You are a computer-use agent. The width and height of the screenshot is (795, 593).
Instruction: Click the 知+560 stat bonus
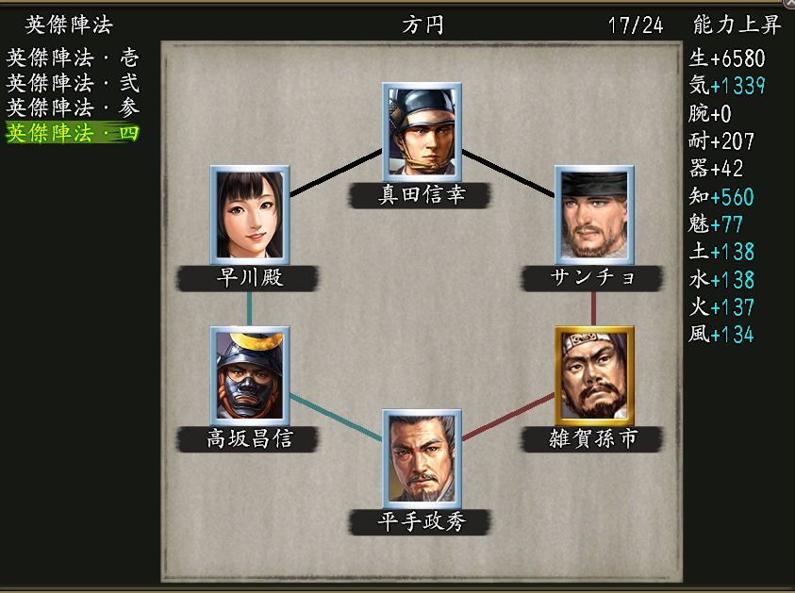pyautogui.click(x=721, y=197)
